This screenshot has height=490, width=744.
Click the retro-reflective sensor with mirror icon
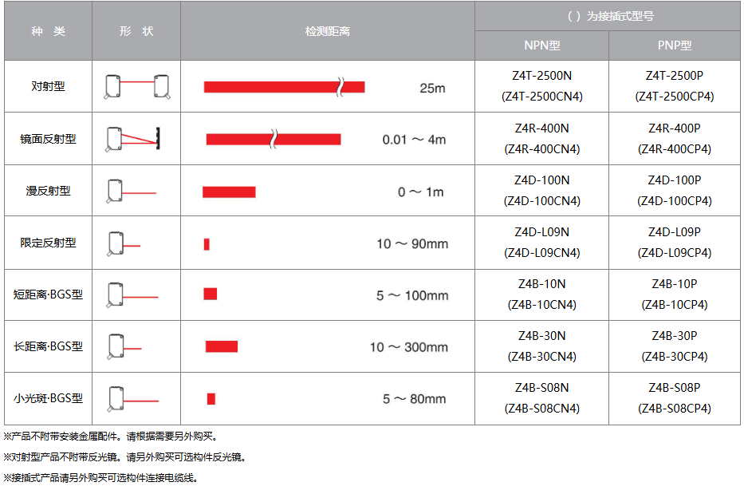(x=133, y=139)
